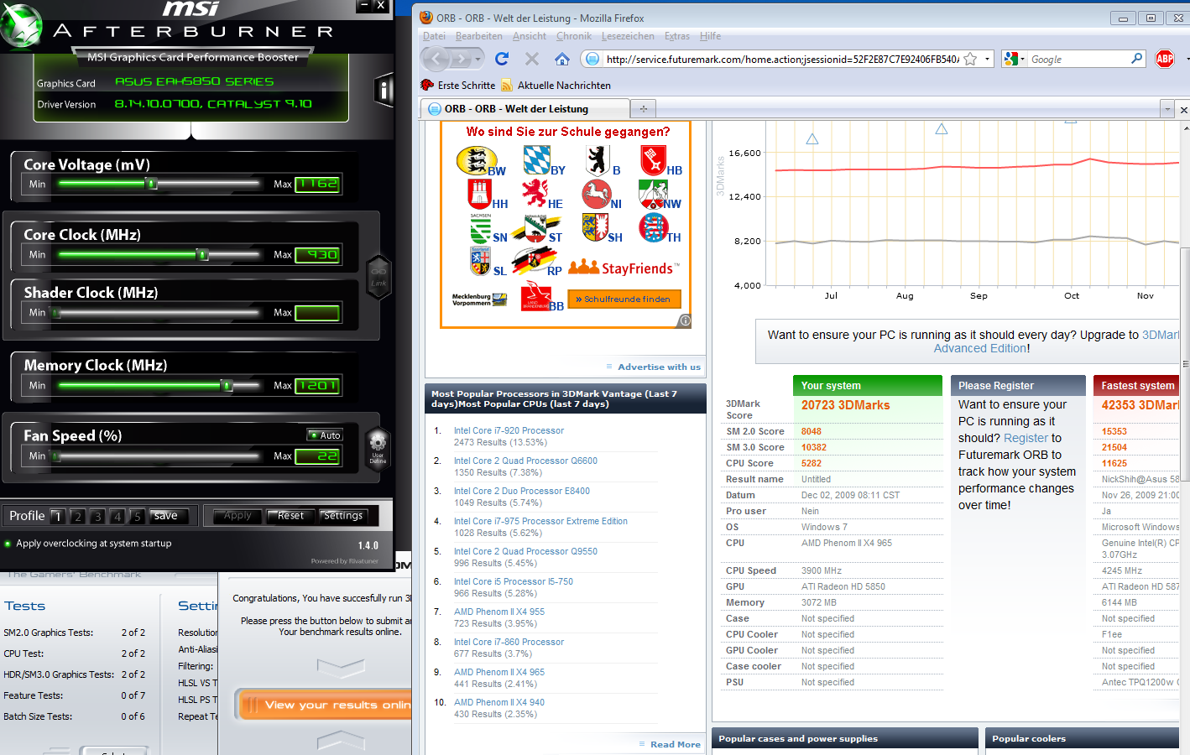
Task: Click the Memory Clock slider handle
Action: 227,385
